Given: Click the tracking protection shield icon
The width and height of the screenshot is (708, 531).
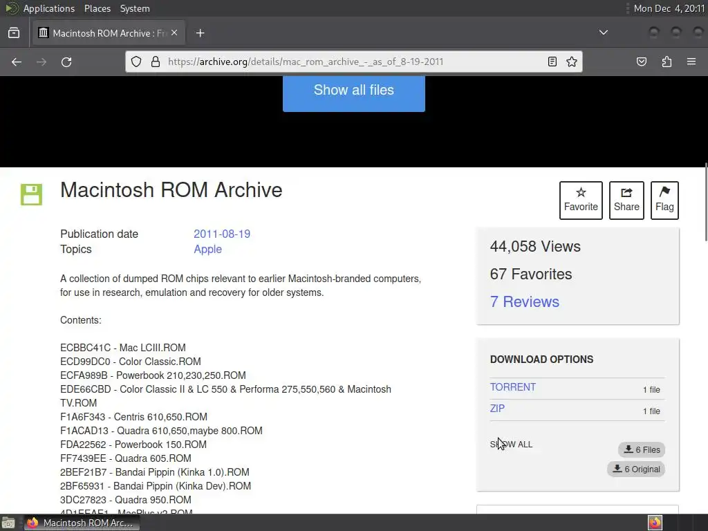Looking at the screenshot, I should tap(136, 62).
